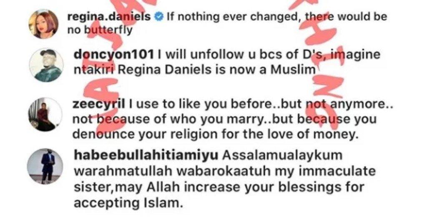Image resolution: width=427 pixels, height=224 pixels.
Task: Click 'If nothing ever changed' caption text
Action: click(x=233, y=17)
